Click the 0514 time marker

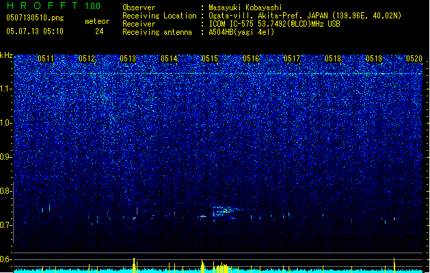point(169,59)
